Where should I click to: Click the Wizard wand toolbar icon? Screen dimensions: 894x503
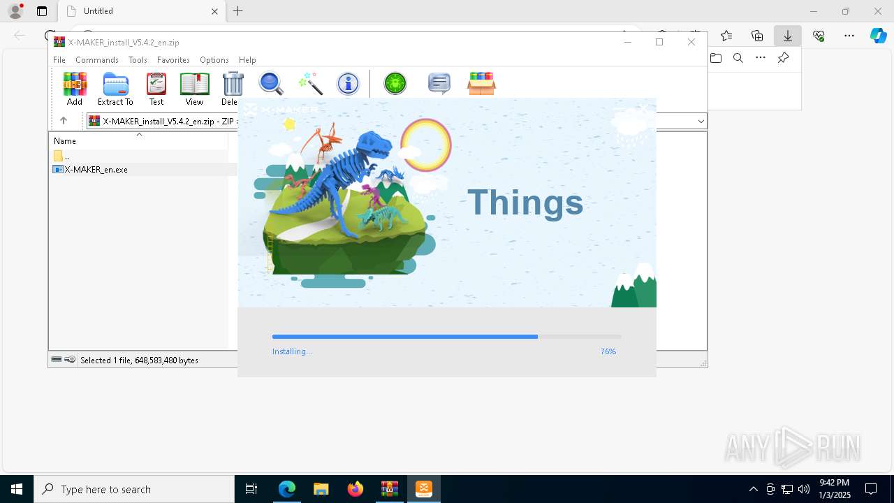coord(310,84)
